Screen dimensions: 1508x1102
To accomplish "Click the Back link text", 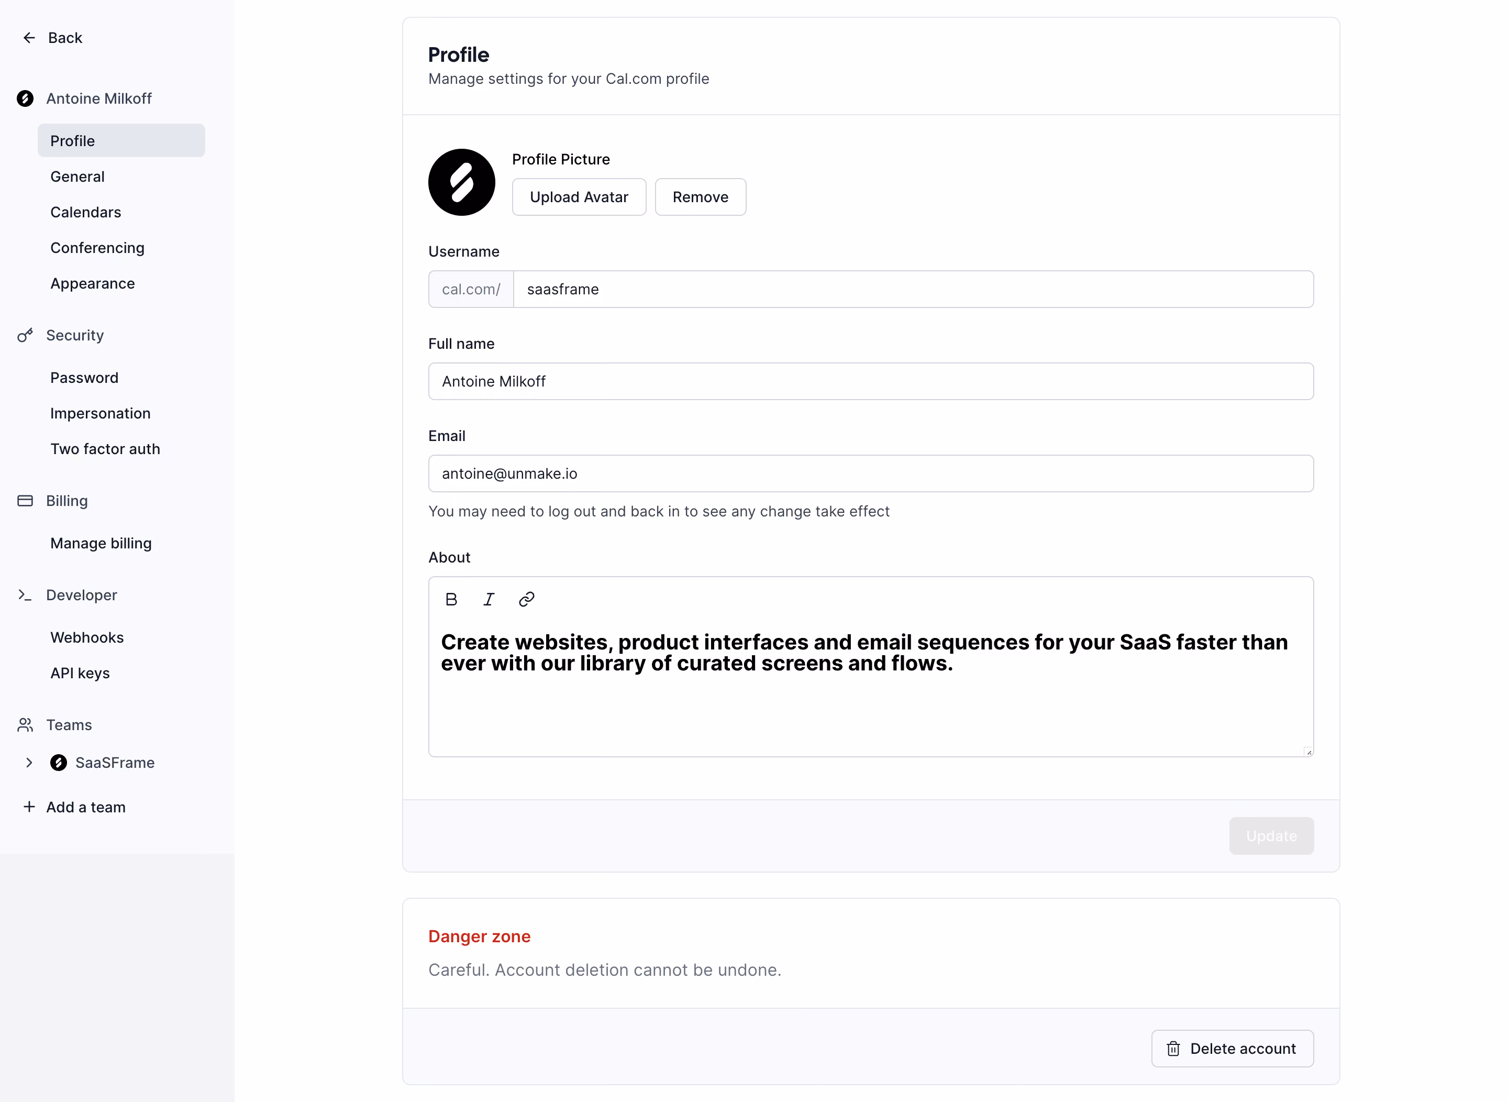I will coord(65,38).
